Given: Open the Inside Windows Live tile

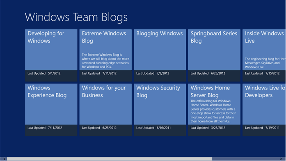Looking at the screenshot, I should coord(264,55).
